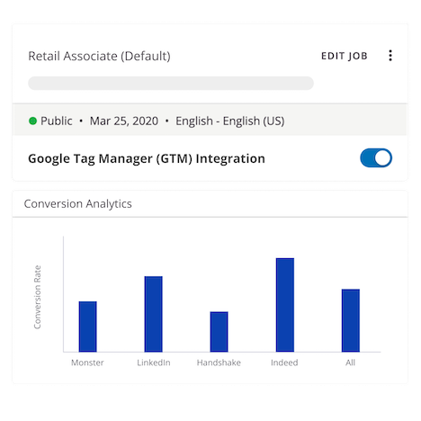Click the All bar in chart
The height and width of the screenshot is (421, 421).
click(351, 320)
